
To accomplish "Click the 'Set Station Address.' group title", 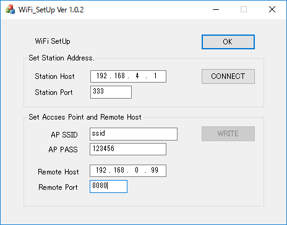I will click(61, 58).
